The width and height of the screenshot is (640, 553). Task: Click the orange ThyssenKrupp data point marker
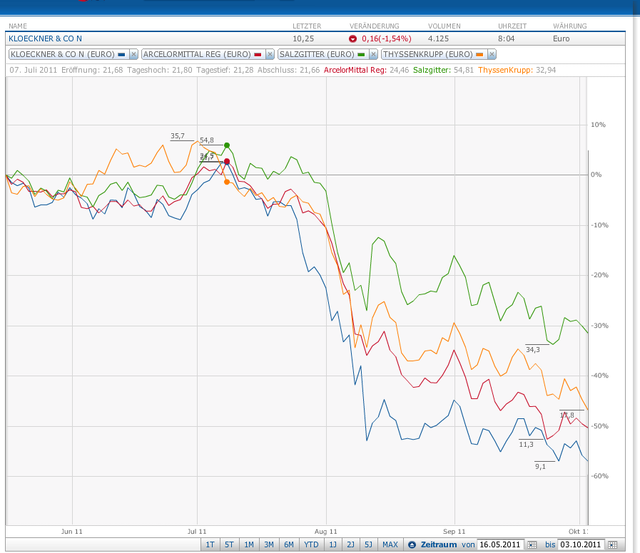[x=227, y=182]
